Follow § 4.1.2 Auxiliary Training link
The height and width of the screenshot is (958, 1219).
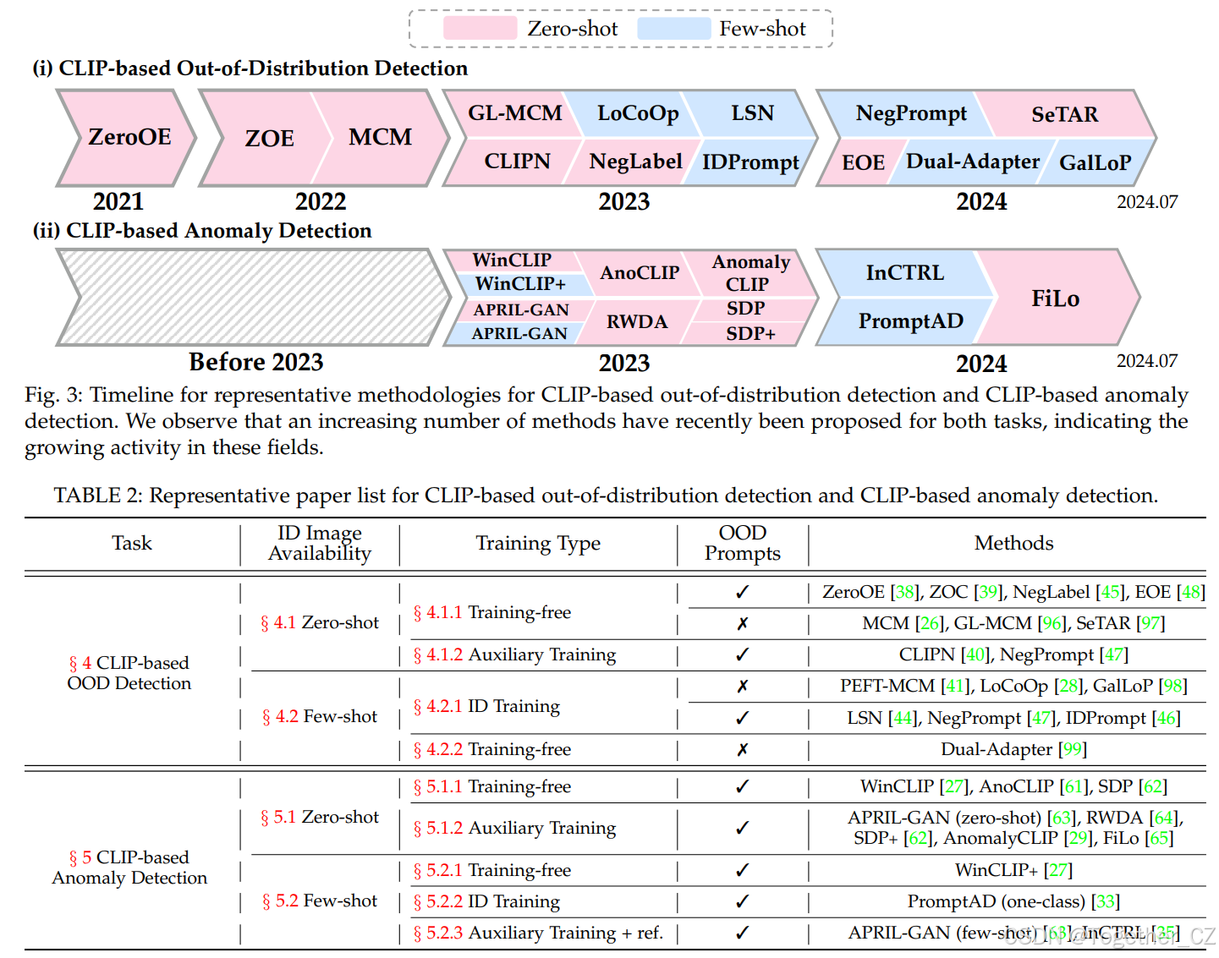(514, 654)
